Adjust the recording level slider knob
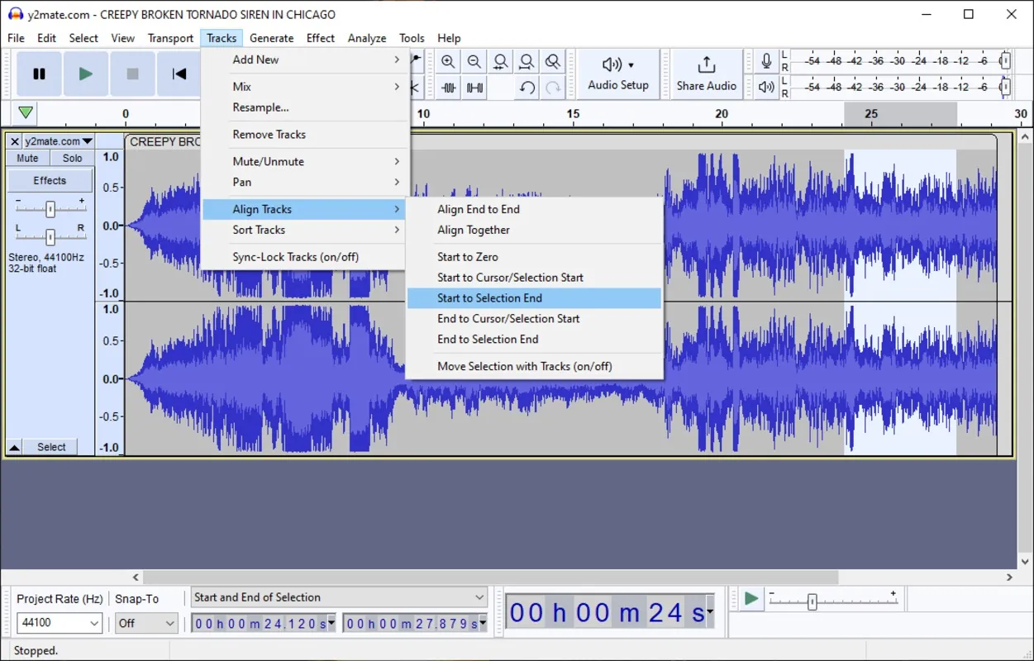 point(1005,61)
